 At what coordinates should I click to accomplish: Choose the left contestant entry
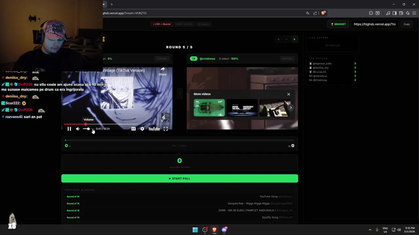pos(162,59)
